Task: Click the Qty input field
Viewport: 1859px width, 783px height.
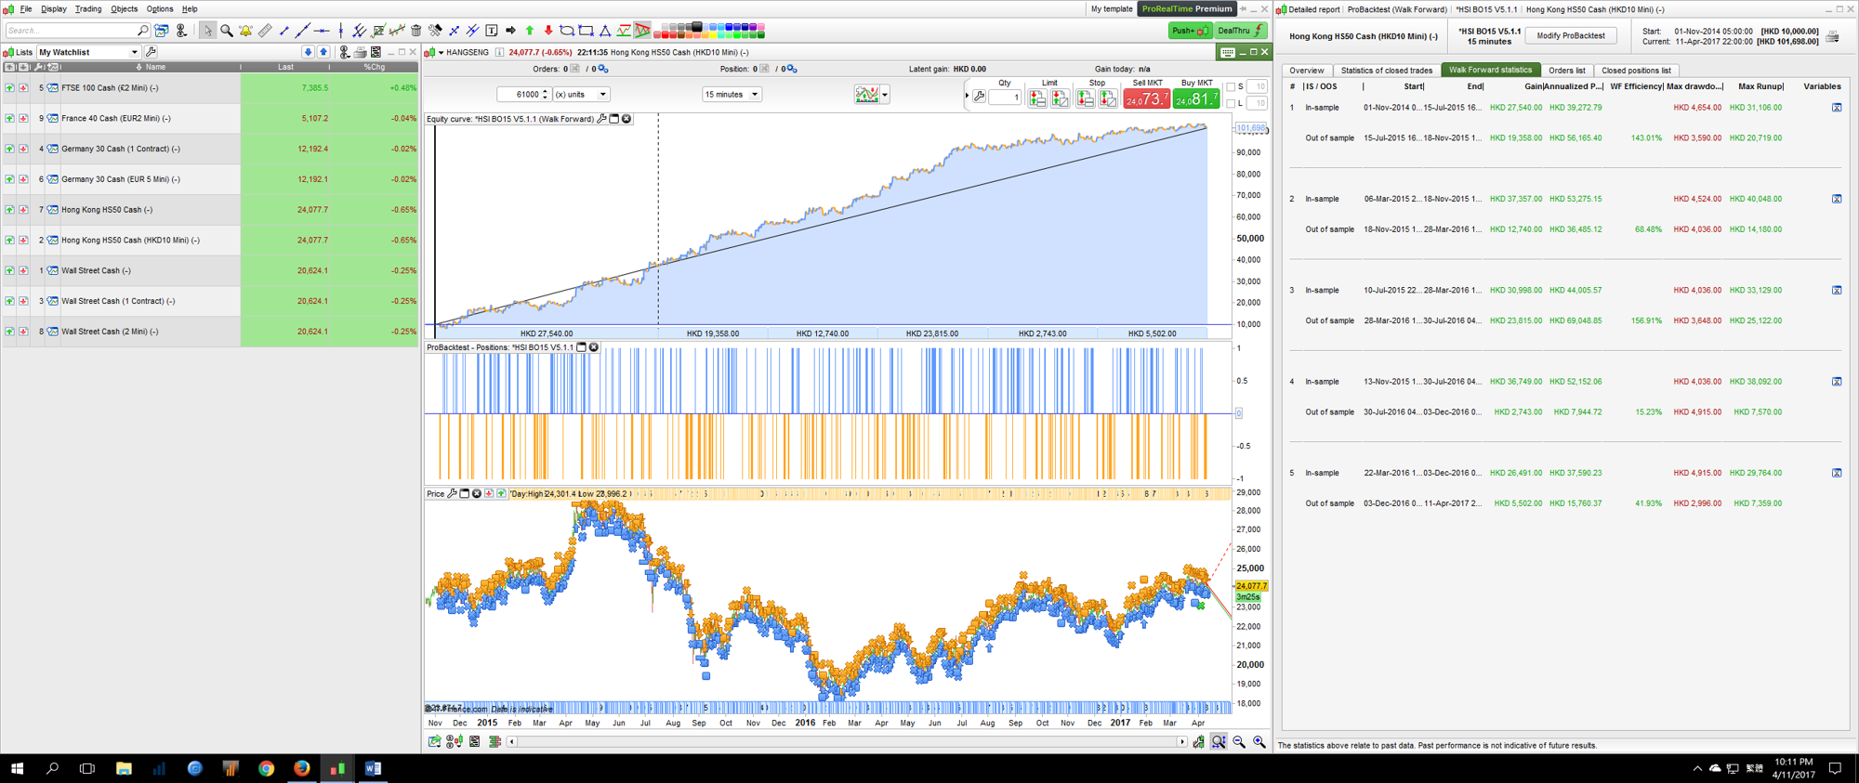Action: click(x=1005, y=98)
